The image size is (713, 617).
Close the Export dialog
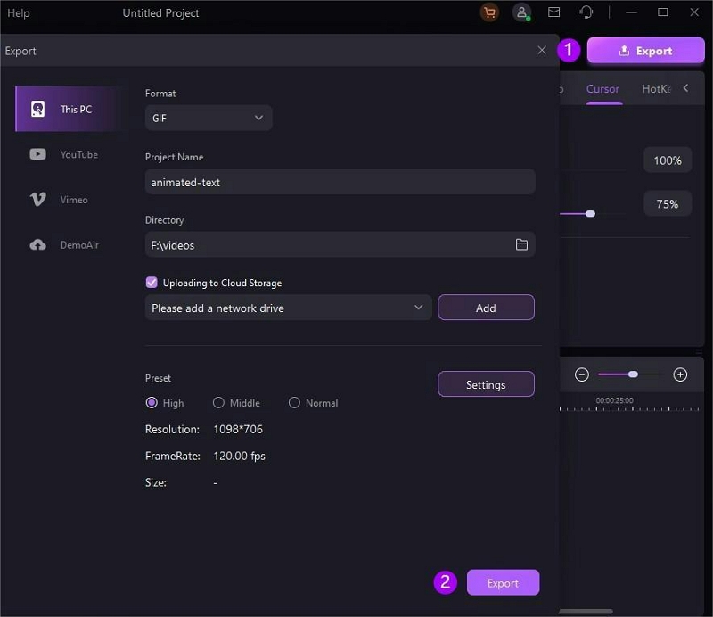(542, 50)
